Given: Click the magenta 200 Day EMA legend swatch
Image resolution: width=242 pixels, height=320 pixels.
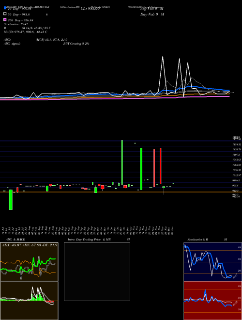Looking at the screenshot, I should tap(5, 20).
